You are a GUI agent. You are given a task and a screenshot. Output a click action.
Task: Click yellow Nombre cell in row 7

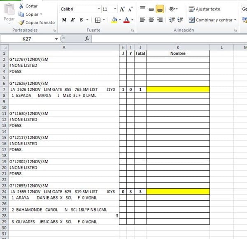pyautogui.click(x=178, y=89)
